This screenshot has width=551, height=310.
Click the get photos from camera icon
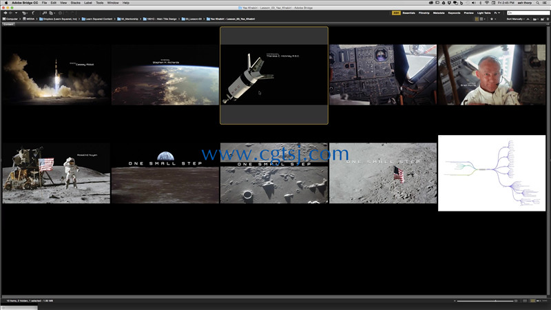click(x=44, y=13)
